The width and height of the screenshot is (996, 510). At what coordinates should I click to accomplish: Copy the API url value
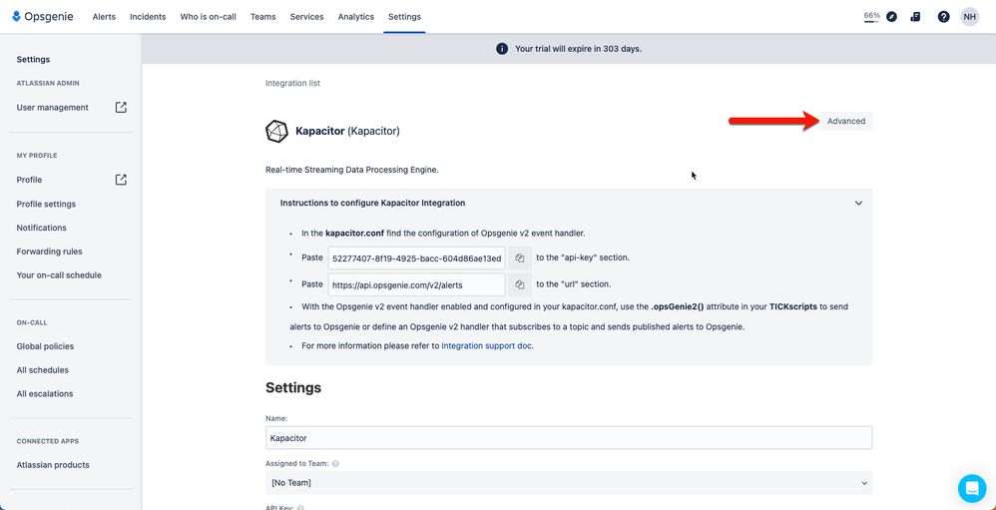[520, 284]
